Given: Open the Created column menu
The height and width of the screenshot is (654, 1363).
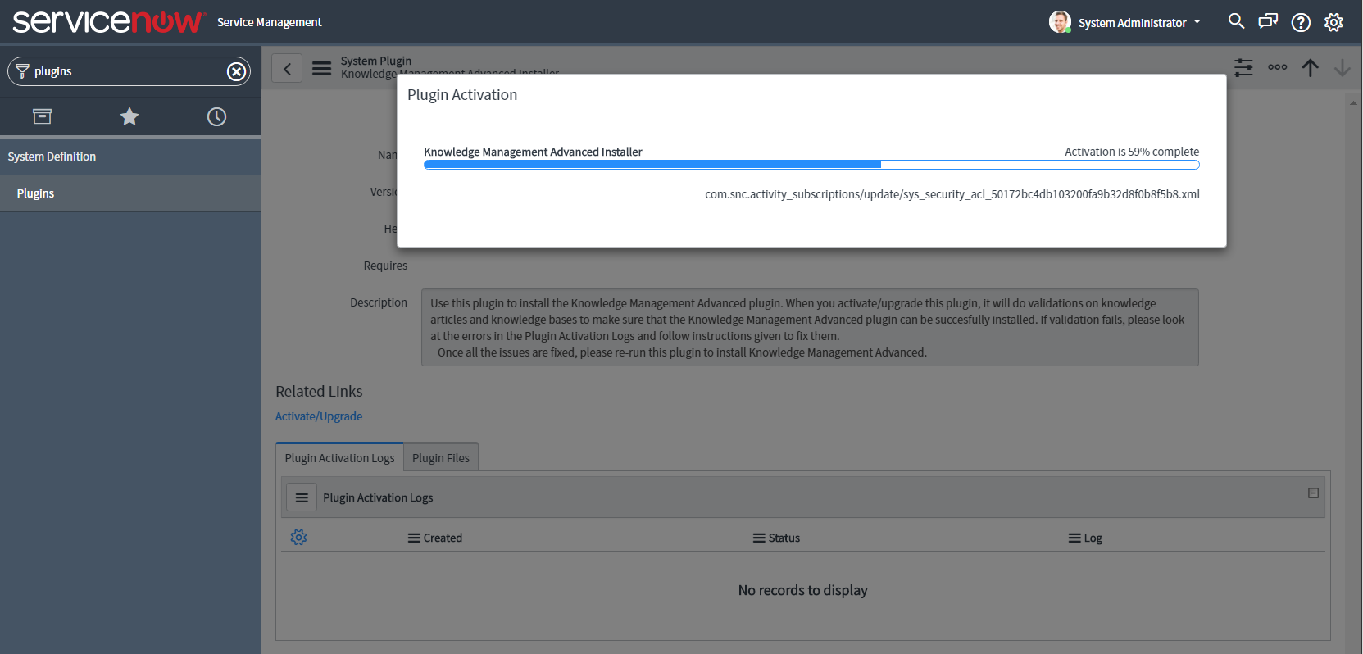Looking at the screenshot, I should [414, 538].
